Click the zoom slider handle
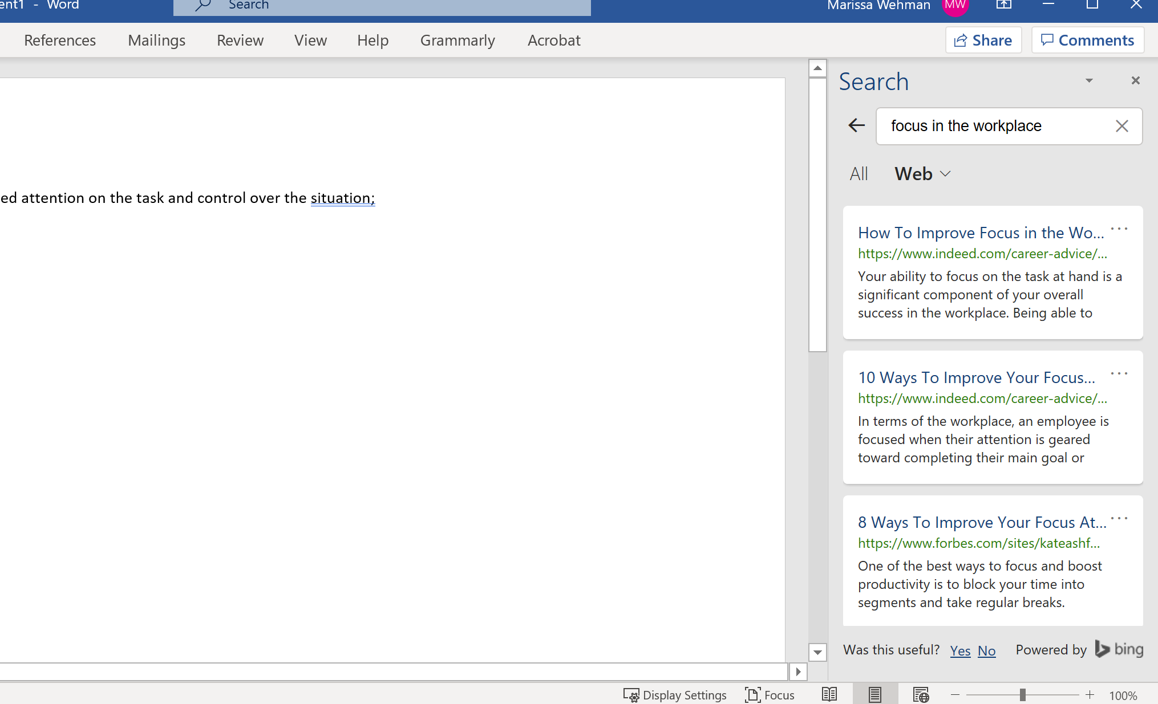This screenshot has width=1158, height=704. (x=1023, y=695)
